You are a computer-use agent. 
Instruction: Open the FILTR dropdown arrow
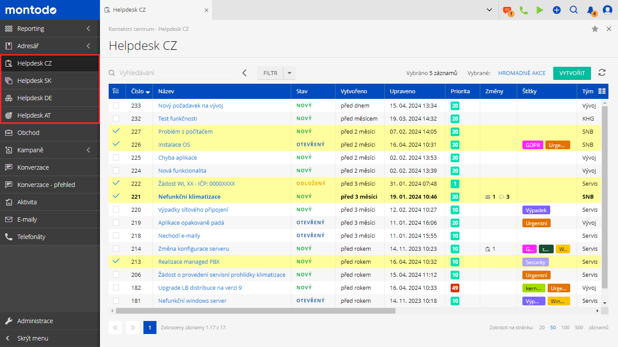(289, 73)
